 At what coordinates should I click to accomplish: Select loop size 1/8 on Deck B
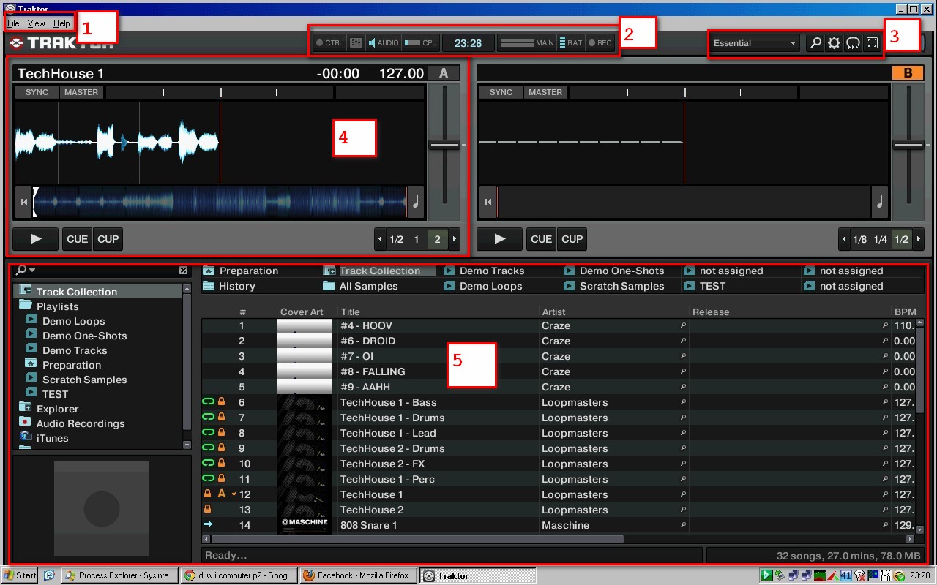coord(860,239)
